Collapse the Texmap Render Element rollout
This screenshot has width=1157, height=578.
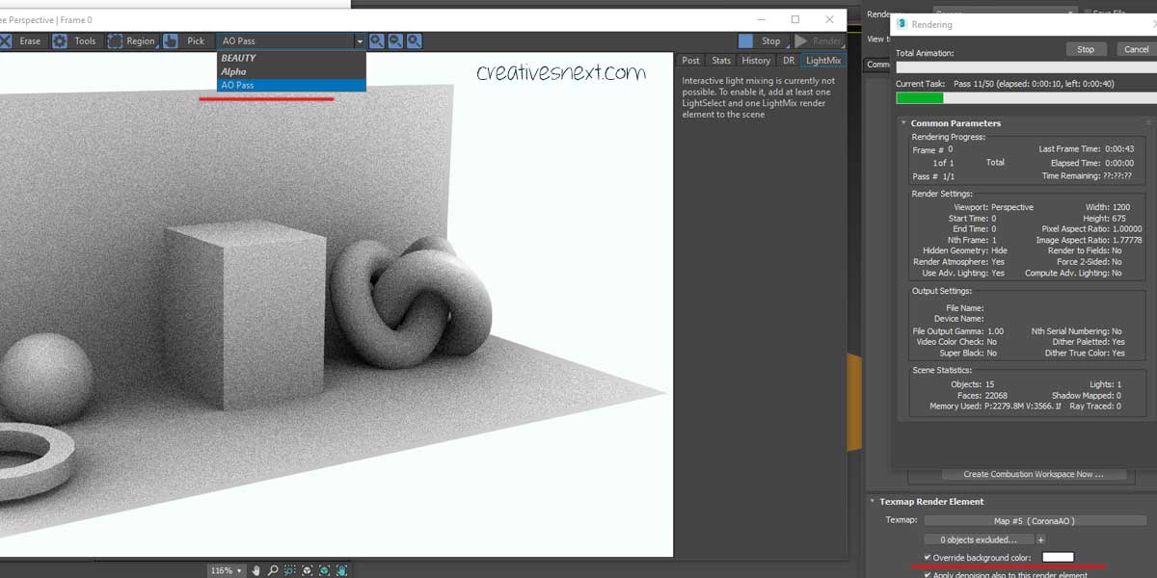pos(872,502)
